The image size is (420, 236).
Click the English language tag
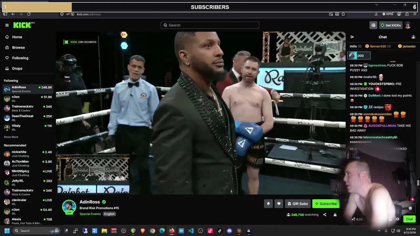pyautogui.click(x=109, y=214)
